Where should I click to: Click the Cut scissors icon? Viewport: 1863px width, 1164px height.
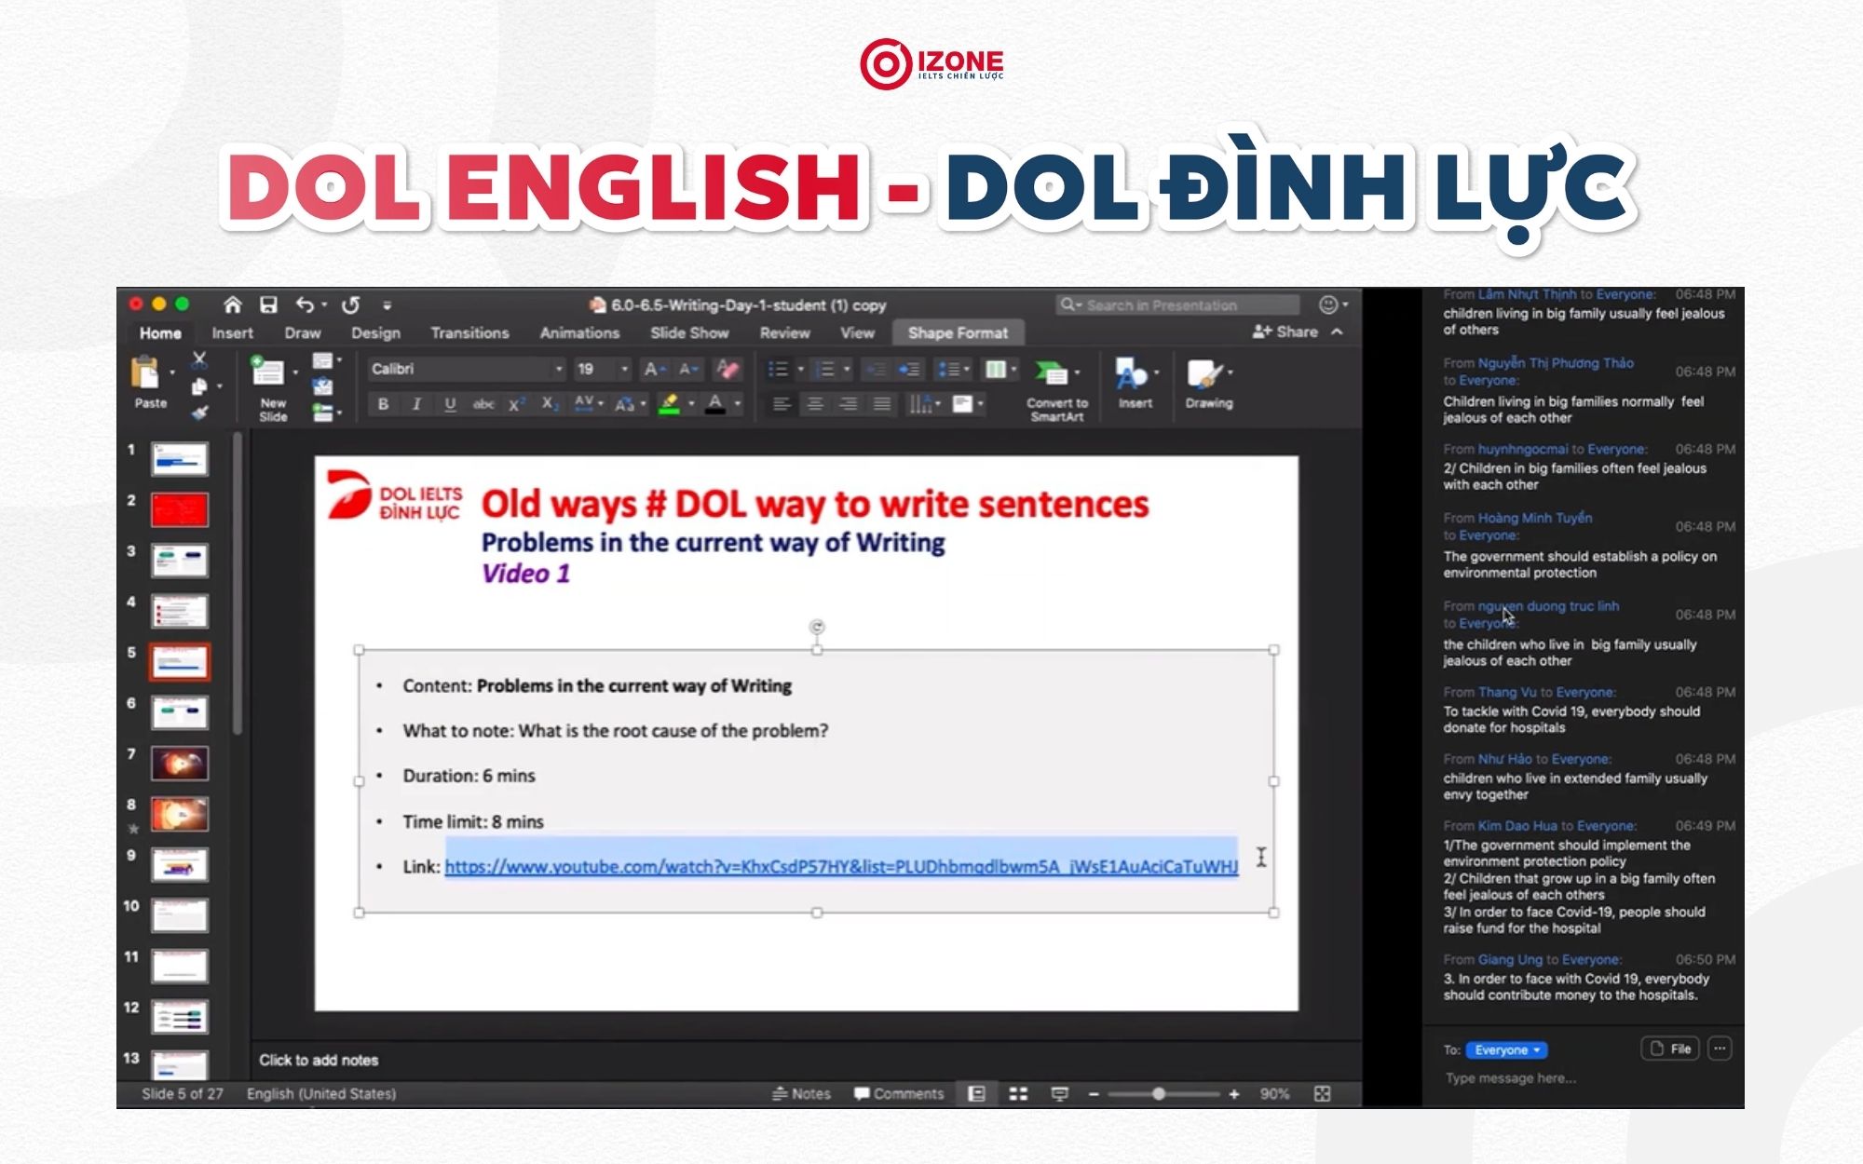[198, 359]
